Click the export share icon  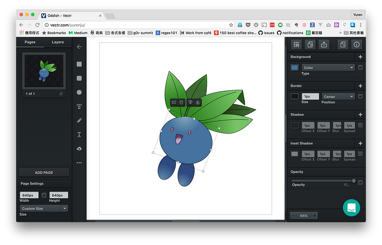[x=324, y=44]
